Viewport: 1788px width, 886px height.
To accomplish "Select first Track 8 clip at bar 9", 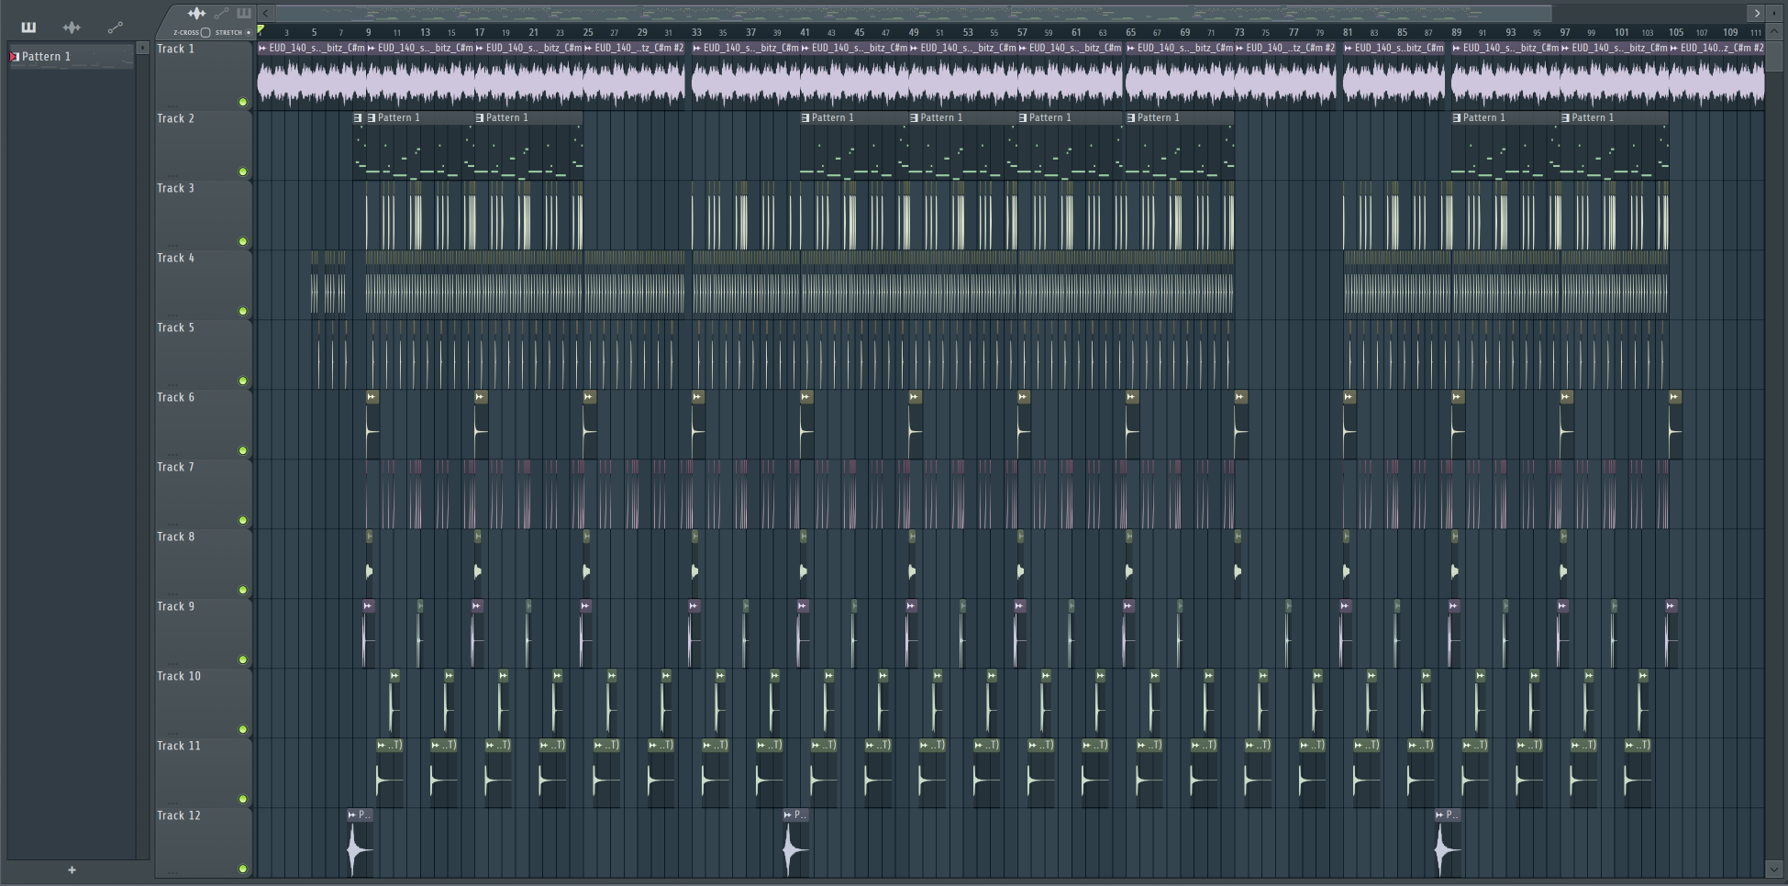I will [x=369, y=563].
